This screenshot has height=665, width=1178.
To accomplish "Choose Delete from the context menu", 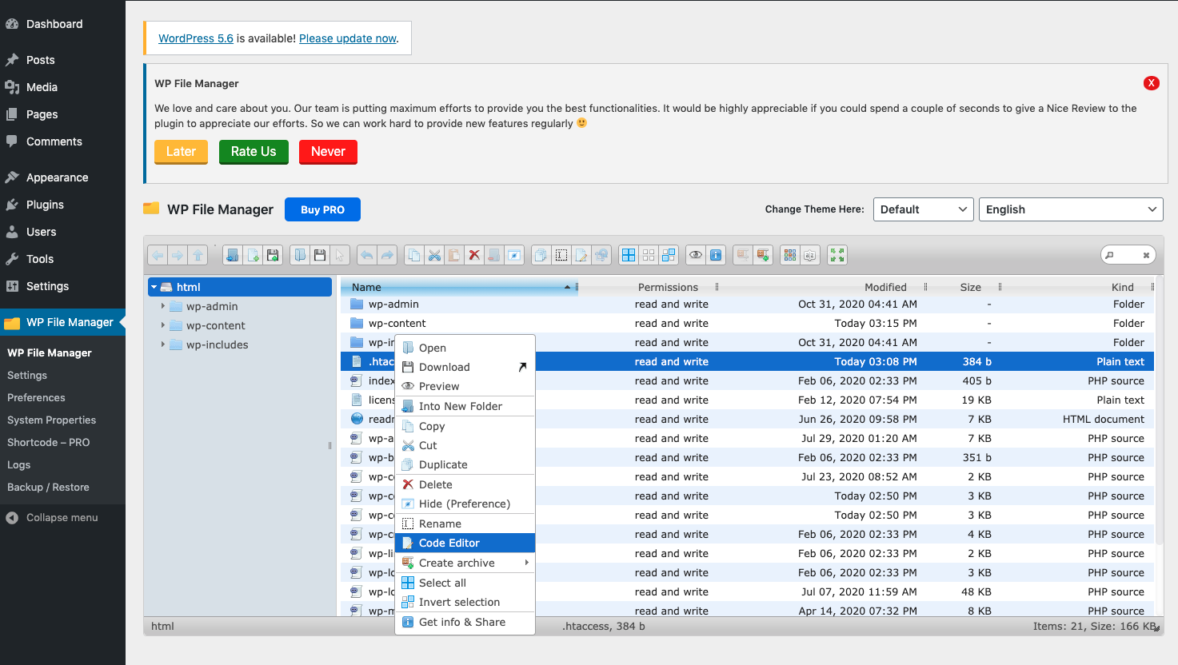I will click(x=465, y=484).
